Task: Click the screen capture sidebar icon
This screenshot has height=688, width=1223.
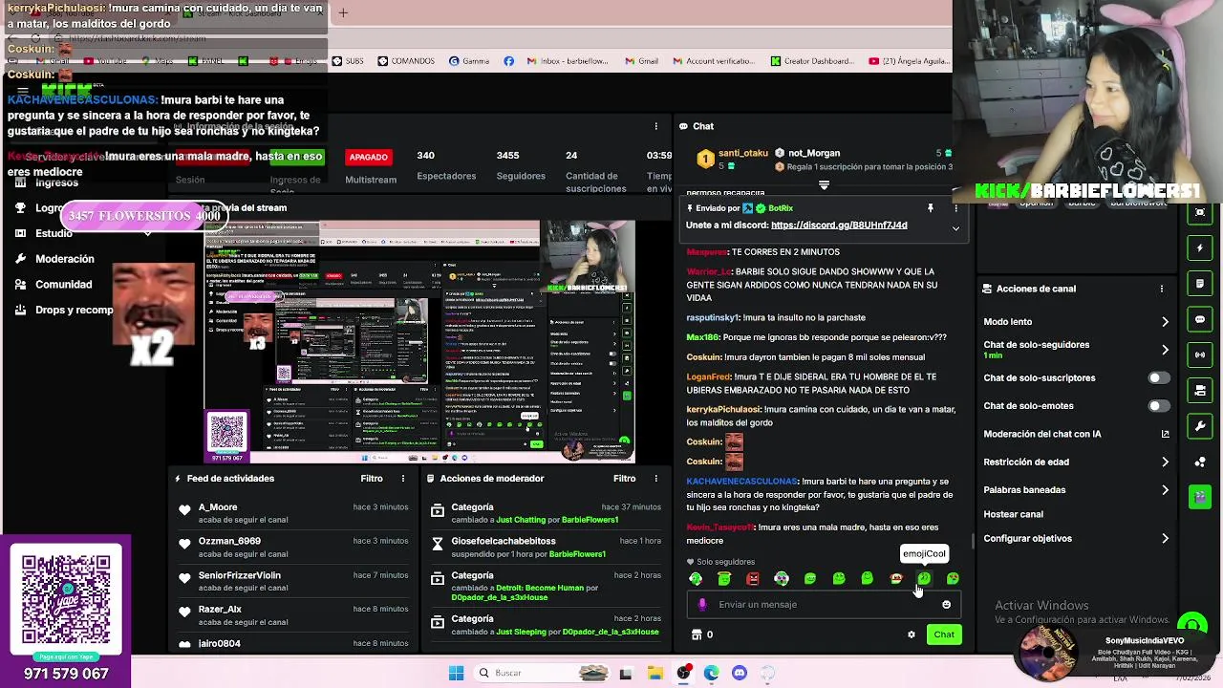Action: coord(1200,212)
